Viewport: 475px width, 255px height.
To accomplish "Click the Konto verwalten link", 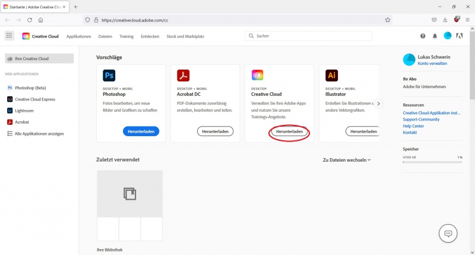I will point(432,64).
